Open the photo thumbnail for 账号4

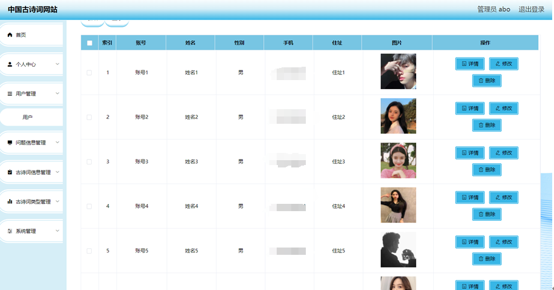[x=398, y=205]
